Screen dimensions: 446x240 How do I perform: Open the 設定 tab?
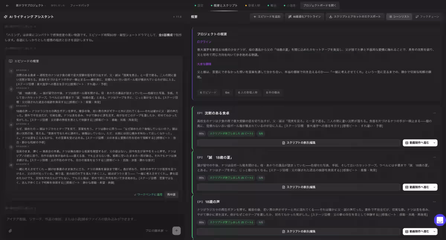199,6
